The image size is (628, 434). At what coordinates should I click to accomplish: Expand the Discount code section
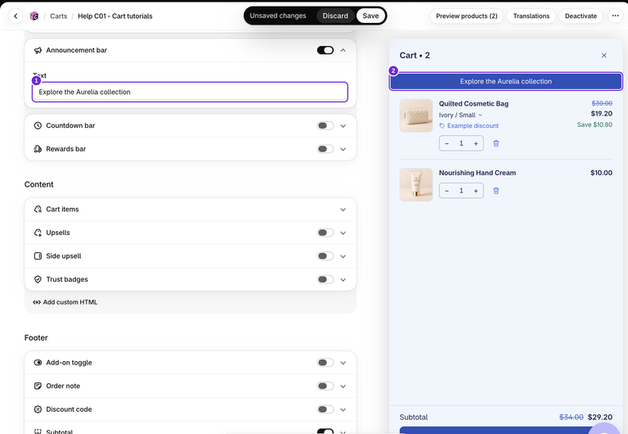(x=343, y=409)
